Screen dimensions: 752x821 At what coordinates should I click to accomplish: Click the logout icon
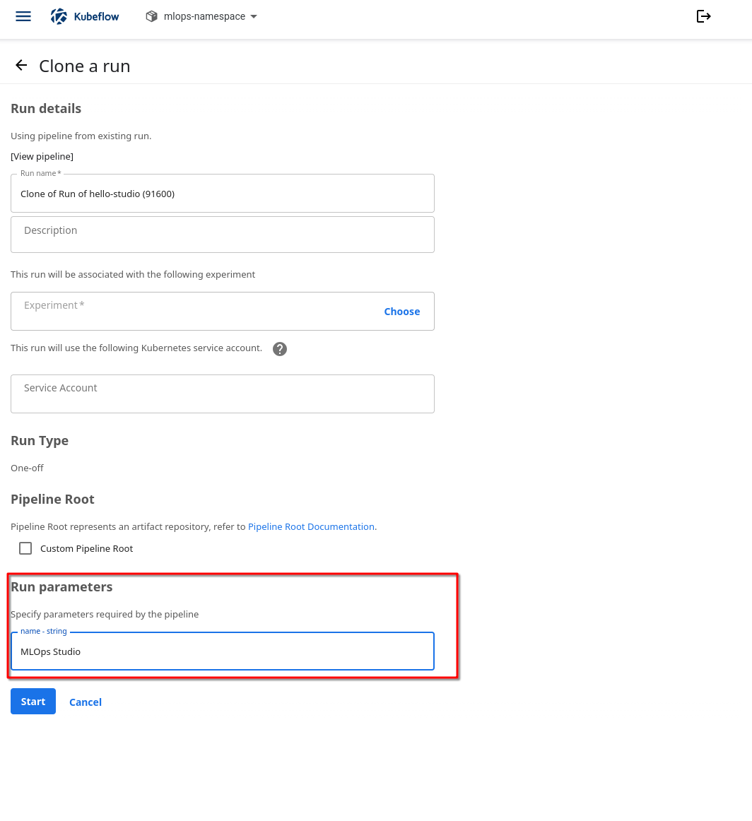(703, 16)
